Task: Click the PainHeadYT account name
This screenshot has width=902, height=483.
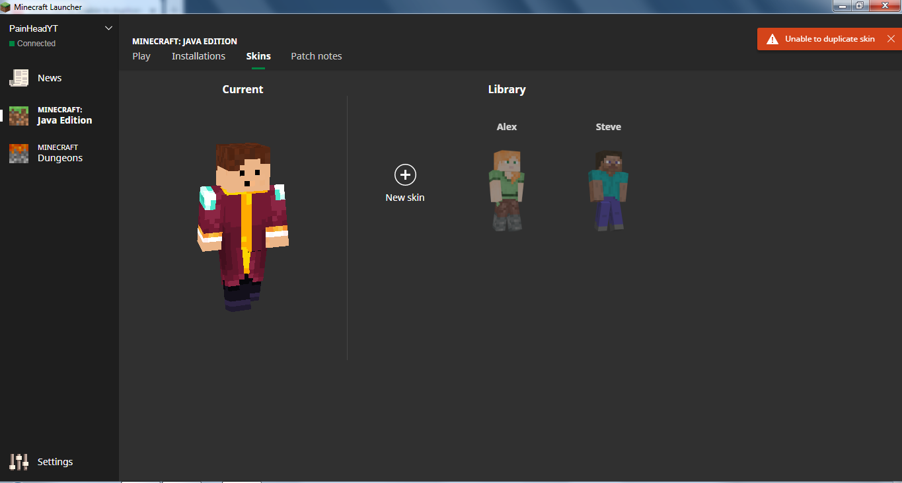Action: pos(34,29)
